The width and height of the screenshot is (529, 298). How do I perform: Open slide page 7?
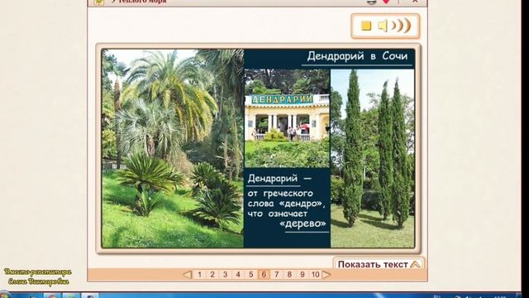[276, 274]
